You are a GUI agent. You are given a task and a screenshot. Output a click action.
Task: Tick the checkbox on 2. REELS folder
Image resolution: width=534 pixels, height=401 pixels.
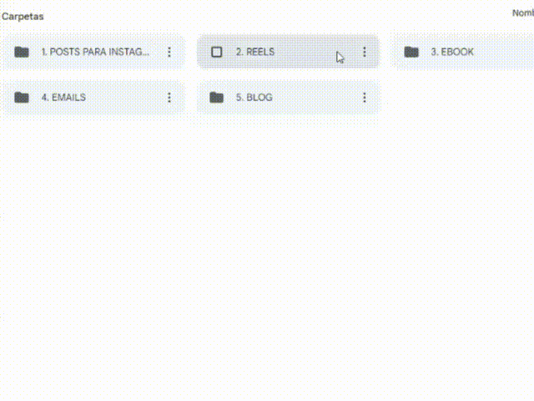click(x=217, y=52)
